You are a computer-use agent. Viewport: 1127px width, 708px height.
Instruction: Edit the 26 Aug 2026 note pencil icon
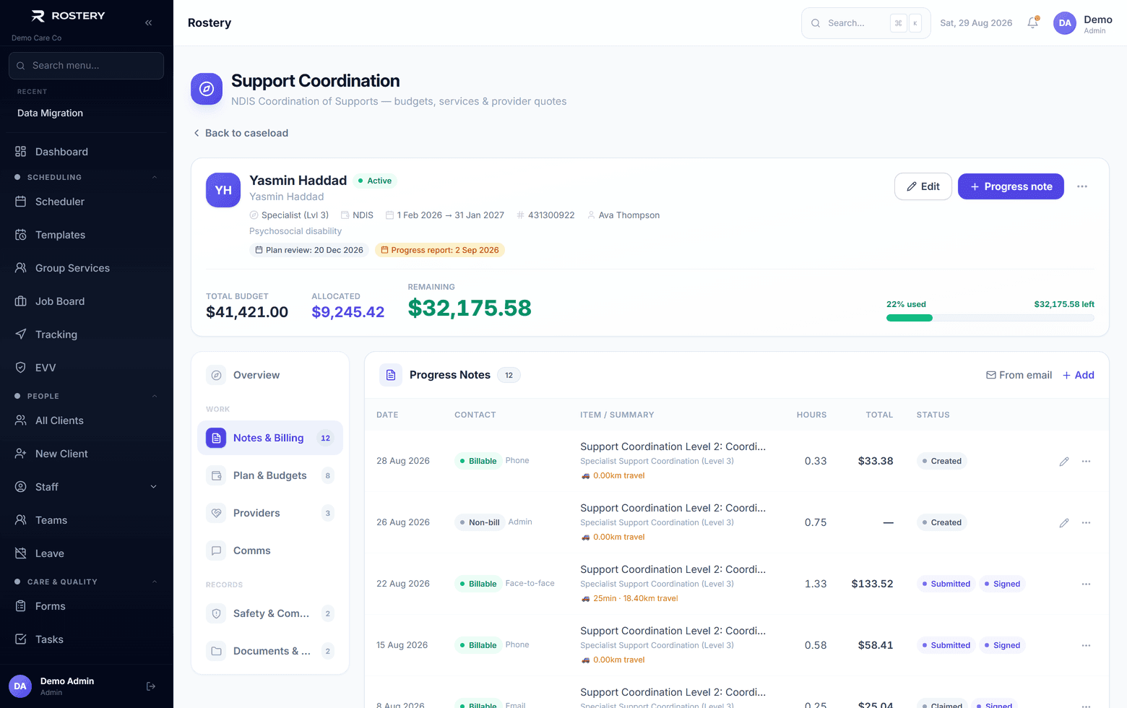tap(1064, 522)
